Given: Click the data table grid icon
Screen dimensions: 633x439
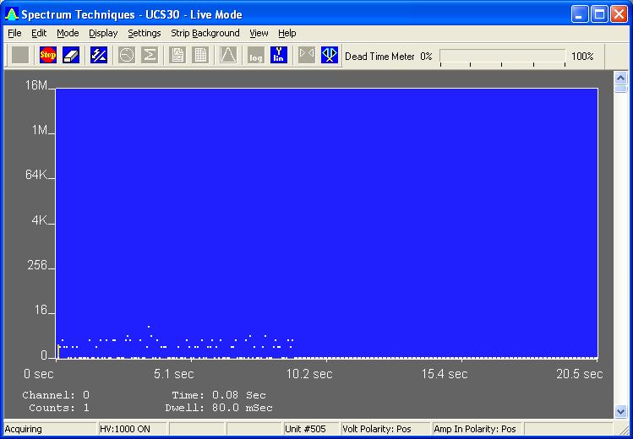Looking at the screenshot, I should point(200,55).
